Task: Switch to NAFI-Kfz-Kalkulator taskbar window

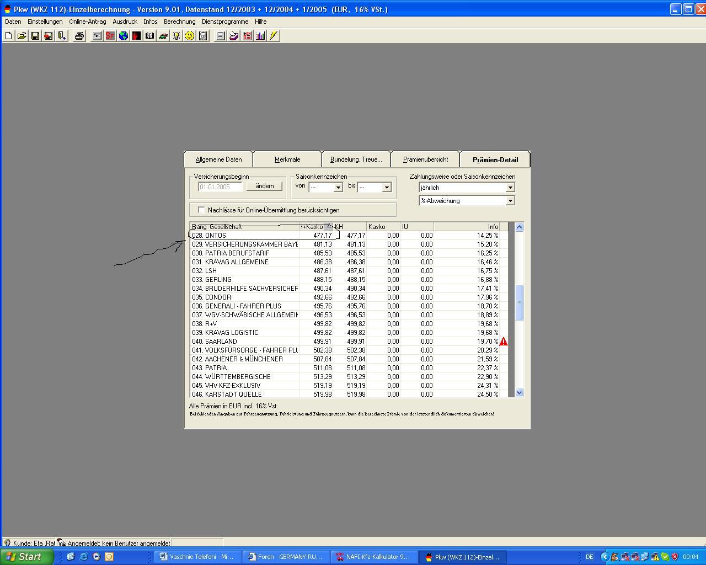Action: pyautogui.click(x=375, y=557)
